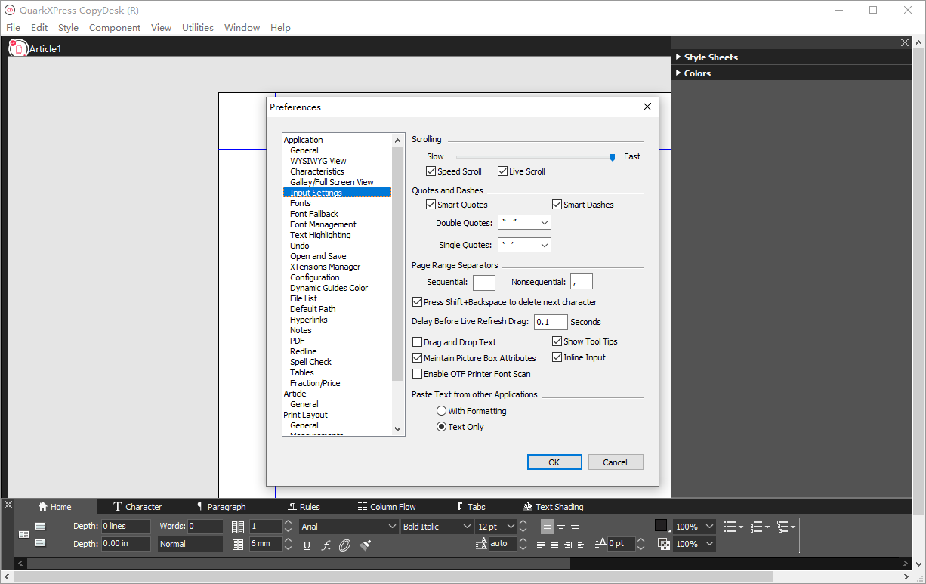Open the Component menu

[115, 28]
